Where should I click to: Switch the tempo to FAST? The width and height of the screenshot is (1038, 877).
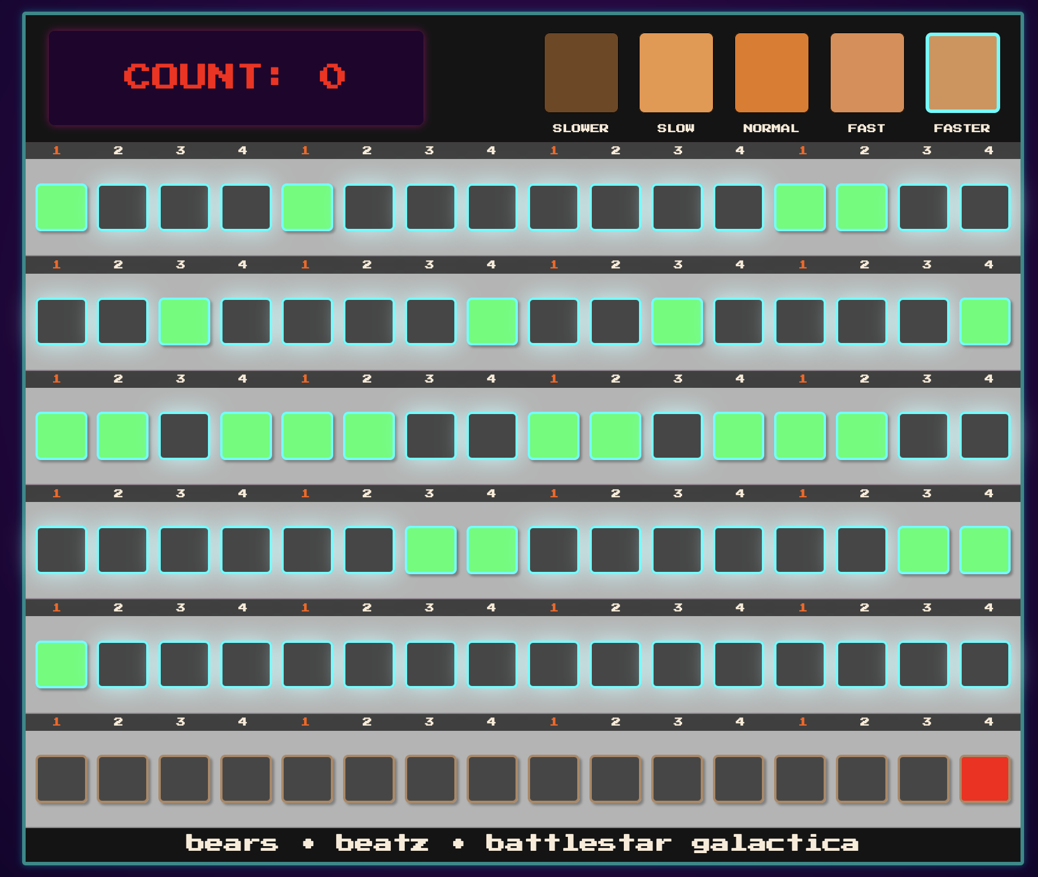867,73
